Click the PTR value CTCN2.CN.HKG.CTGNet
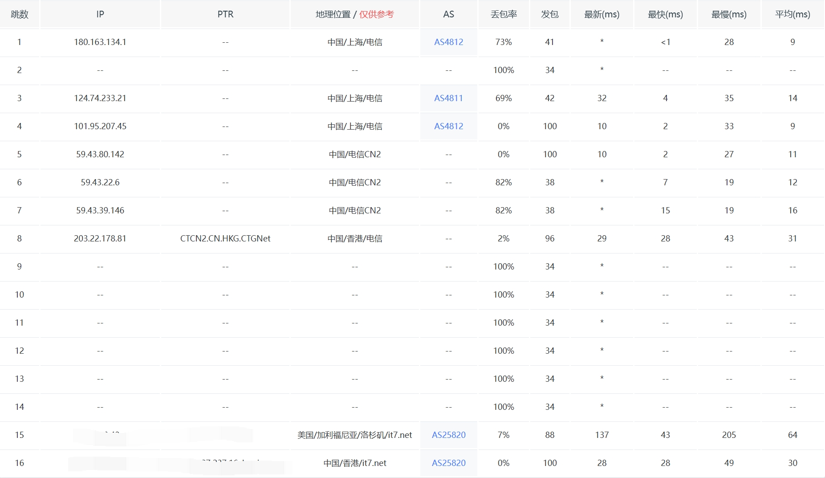 pos(225,238)
